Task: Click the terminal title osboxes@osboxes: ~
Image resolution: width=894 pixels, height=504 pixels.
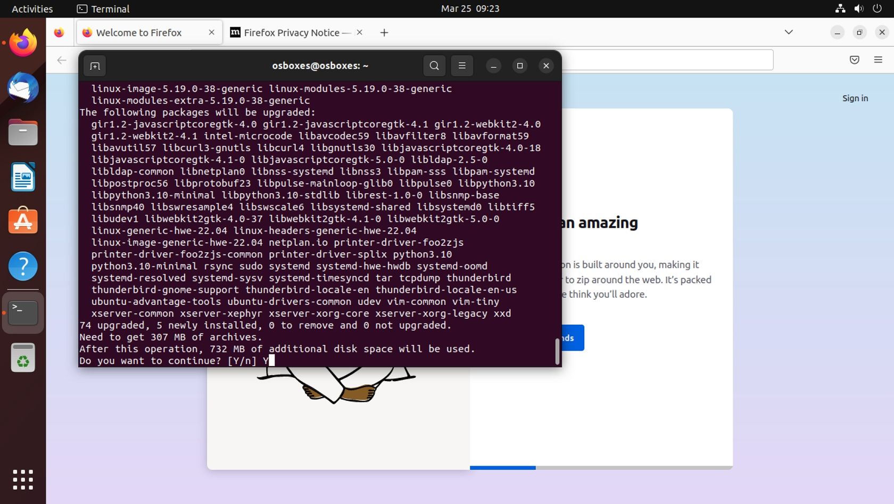Action: [320, 66]
